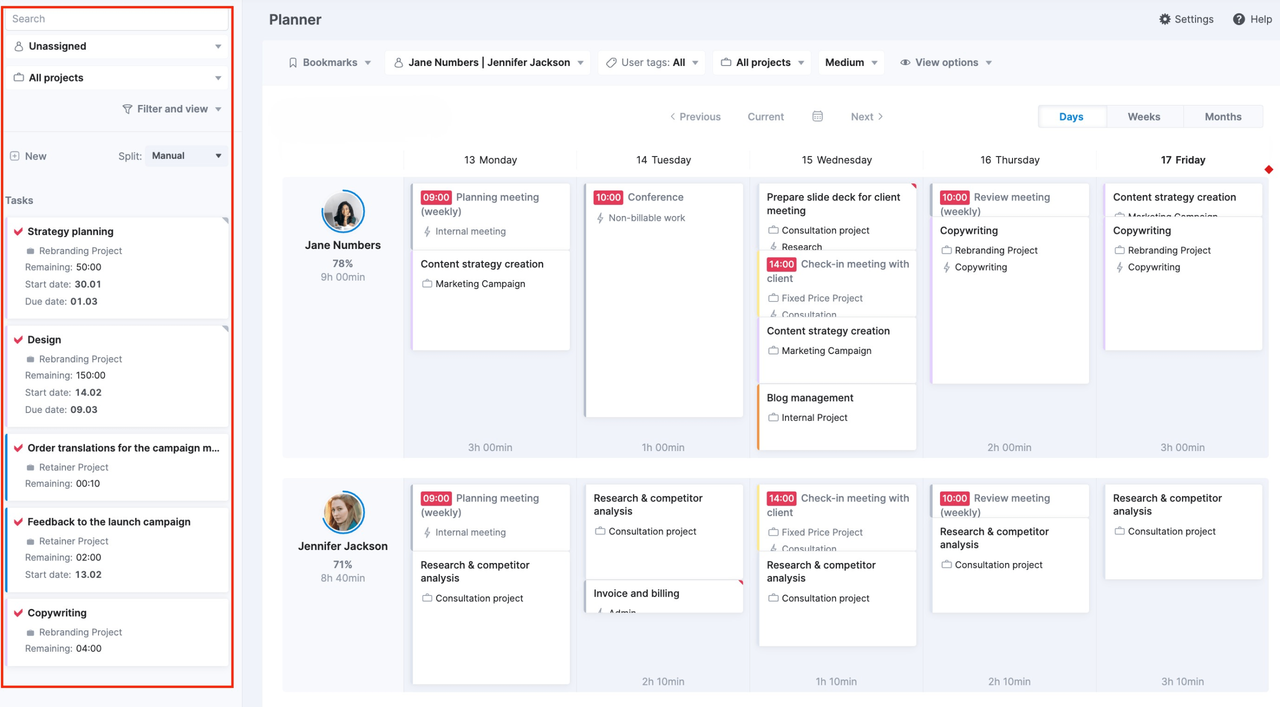Image resolution: width=1280 pixels, height=707 pixels.
Task: Switch to the Weeks view tab
Action: click(x=1143, y=116)
